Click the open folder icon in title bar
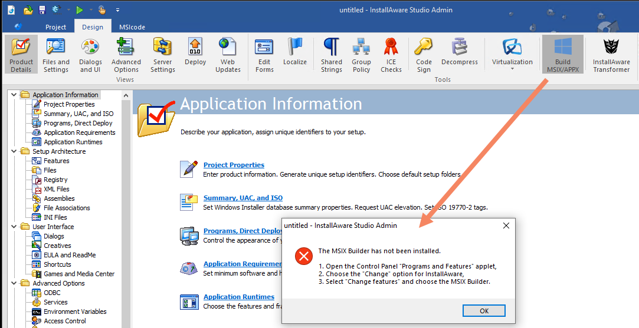Screen dimensions: 639x328 (x=28, y=10)
